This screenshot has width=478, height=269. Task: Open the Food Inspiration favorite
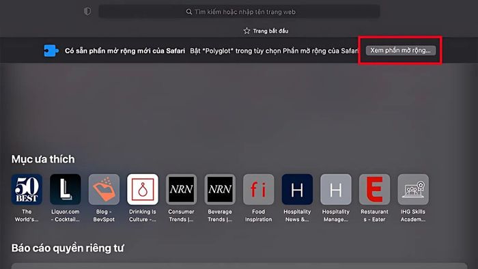(259, 189)
